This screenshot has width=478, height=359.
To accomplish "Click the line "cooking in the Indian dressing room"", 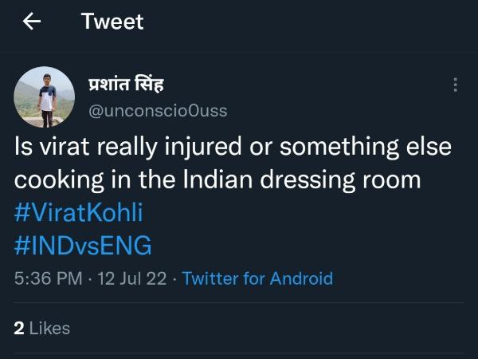I will click(x=217, y=179).
